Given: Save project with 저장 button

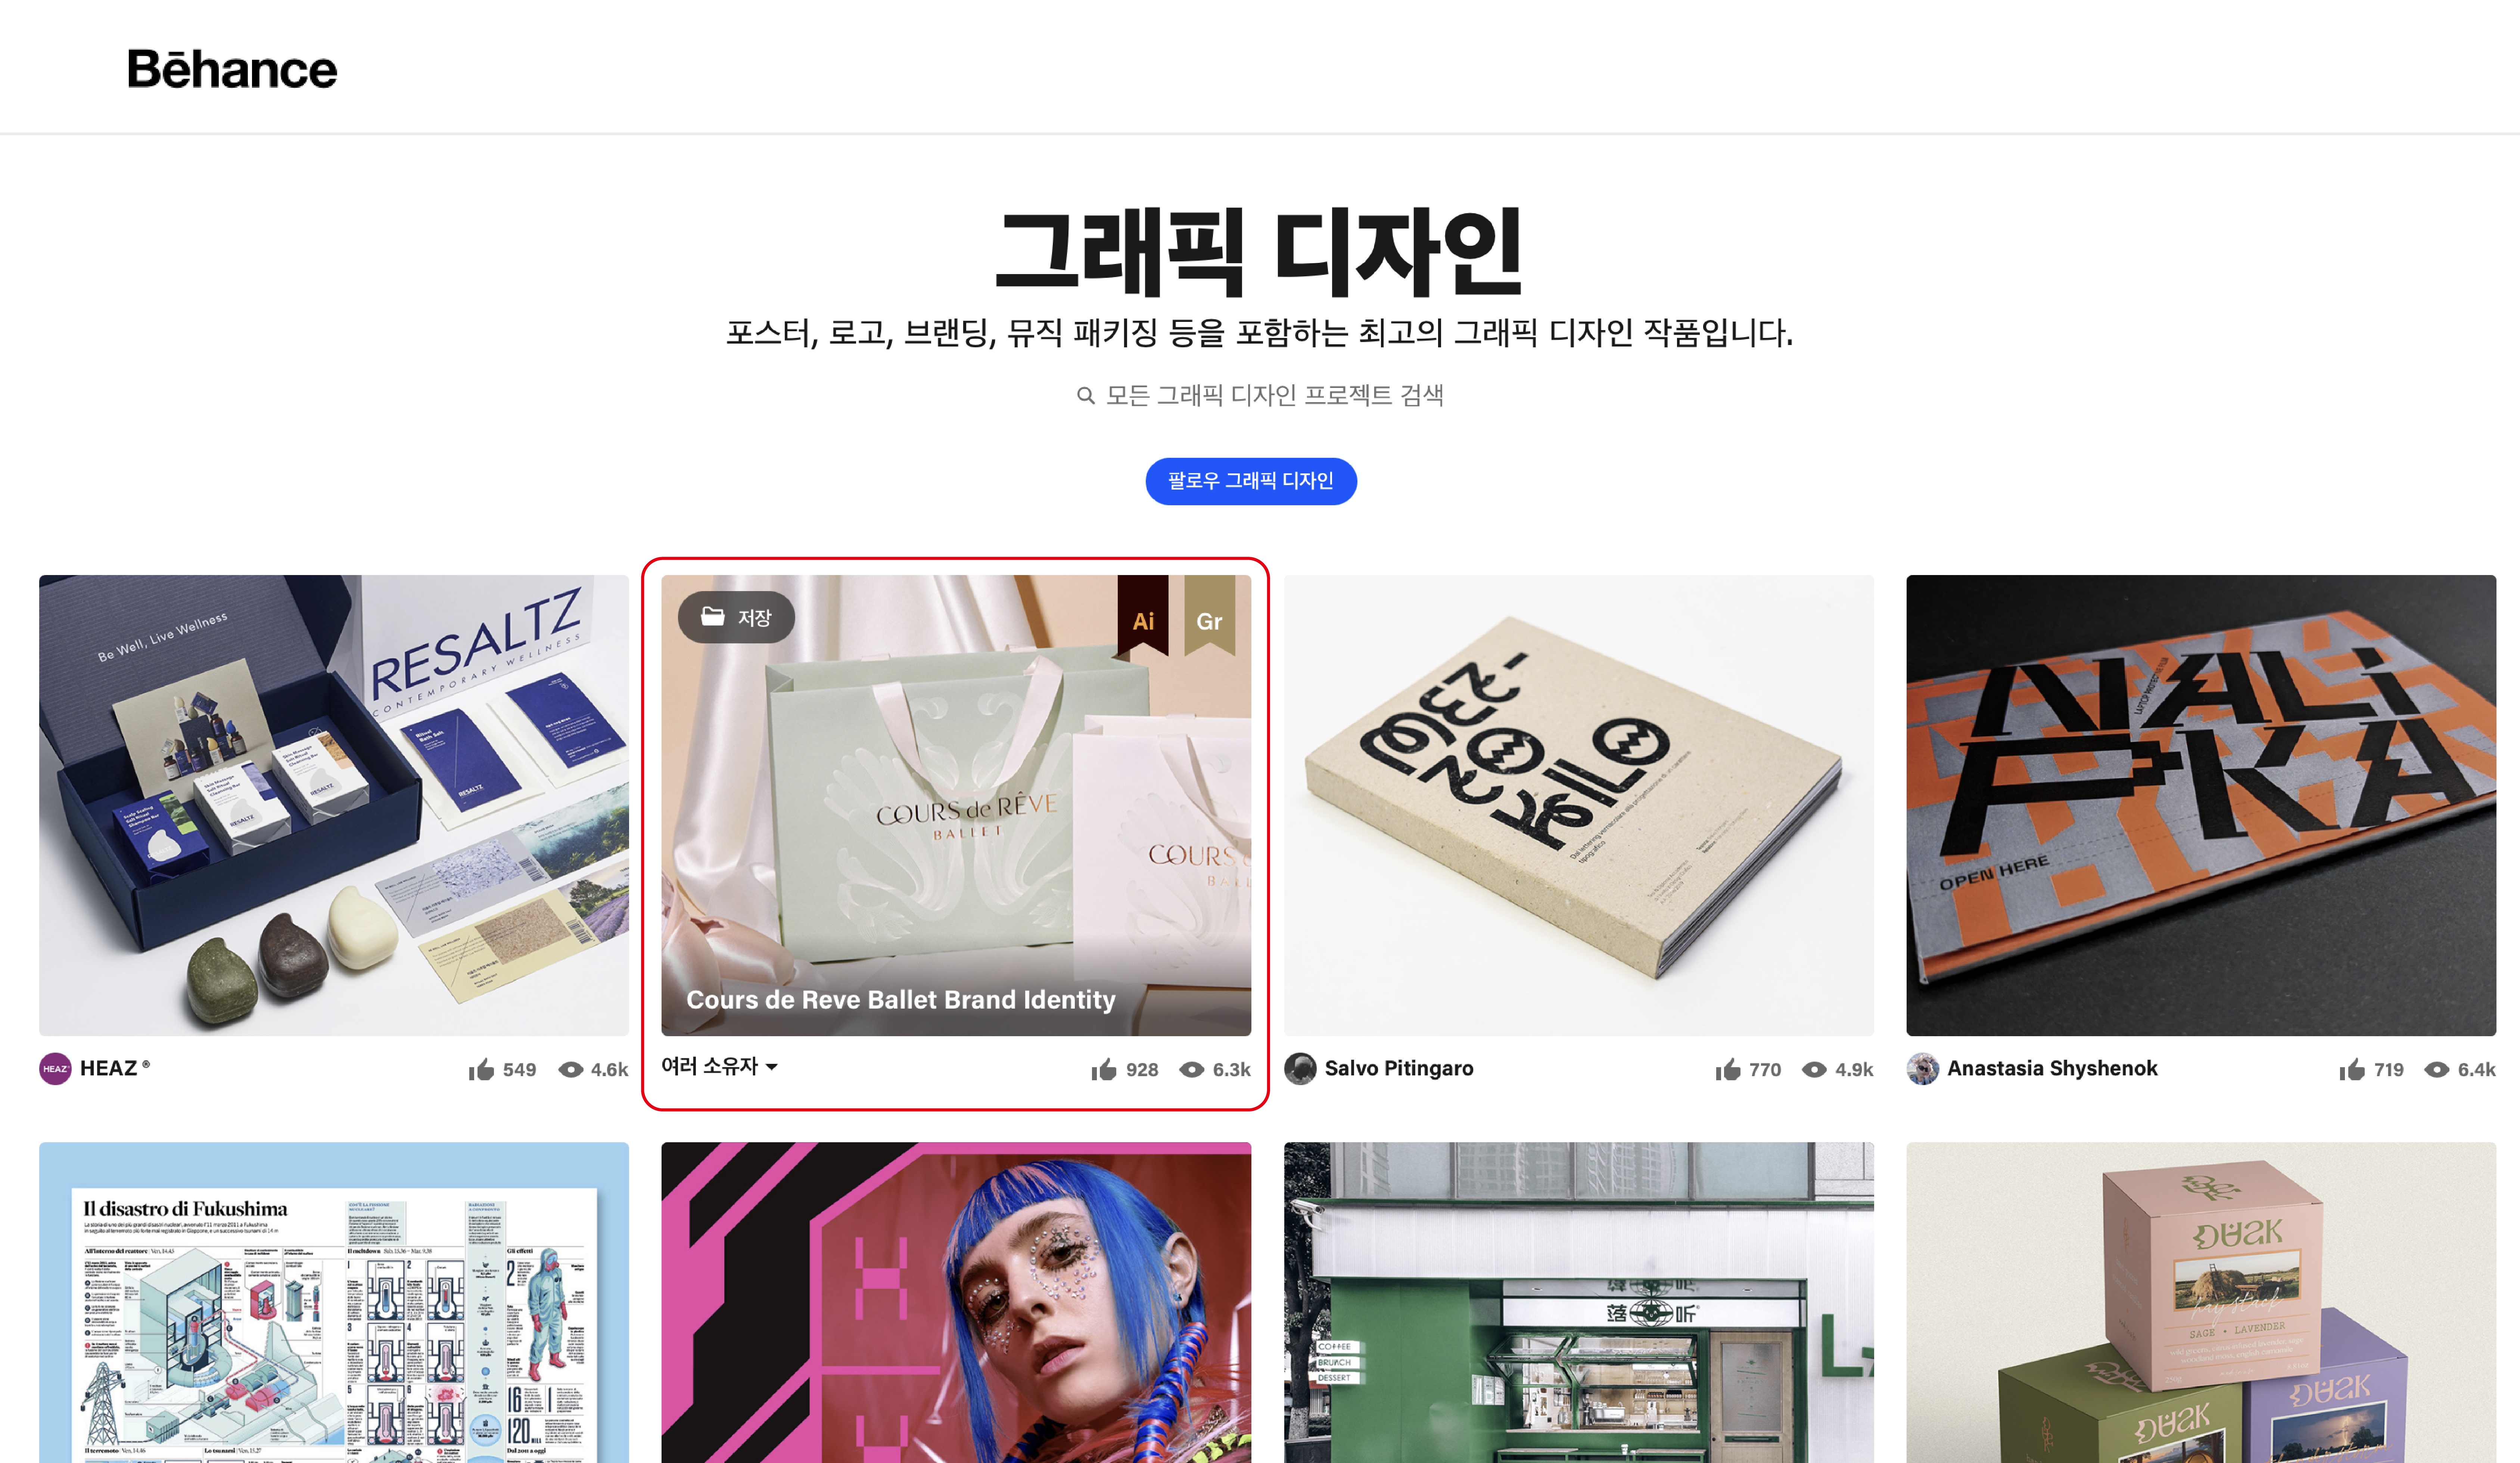Looking at the screenshot, I should [736, 617].
